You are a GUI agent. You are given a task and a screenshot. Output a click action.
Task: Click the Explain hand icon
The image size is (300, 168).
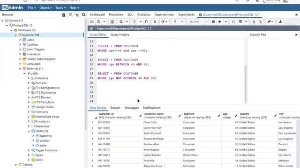(233, 22)
